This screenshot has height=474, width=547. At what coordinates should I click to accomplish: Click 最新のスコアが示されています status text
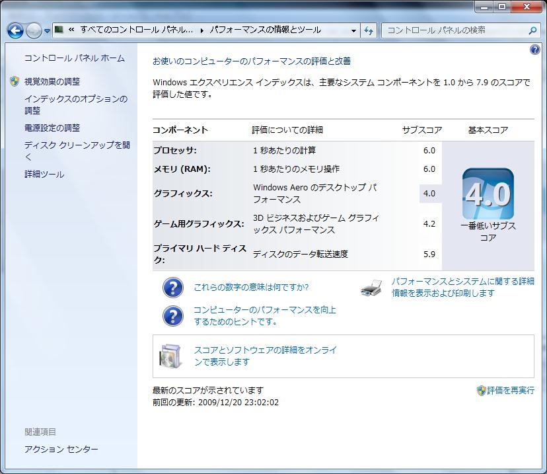208,391
